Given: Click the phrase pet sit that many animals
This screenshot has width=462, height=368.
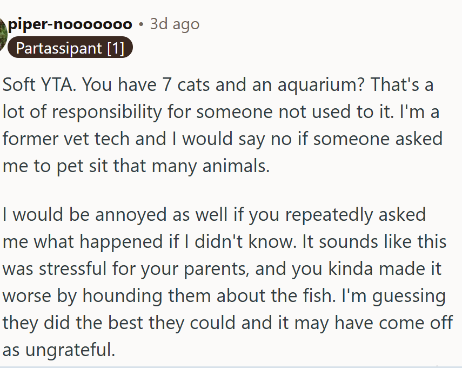Looking at the screenshot, I should point(163,166).
